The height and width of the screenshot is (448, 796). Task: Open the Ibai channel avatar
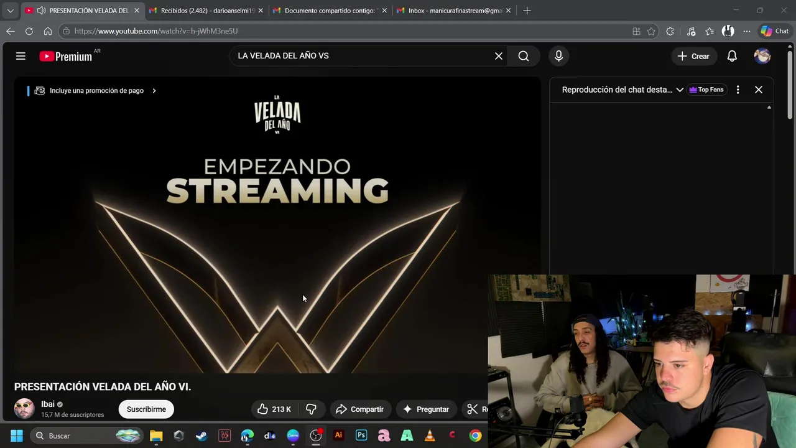pyautogui.click(x=24, y=409)
